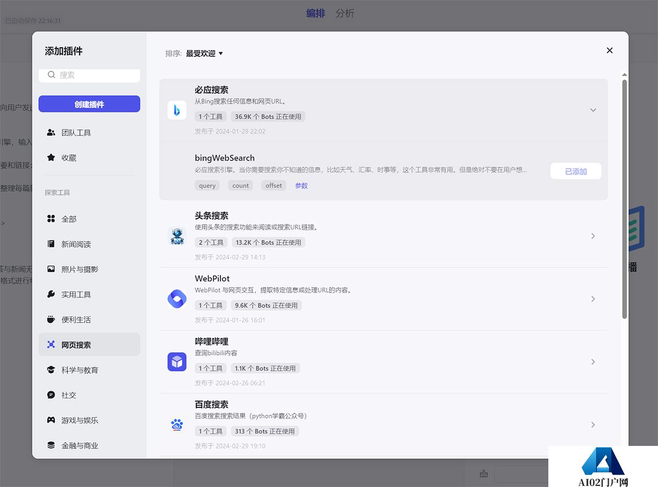Click the plugin list vertical scrollbar
Viewport: 658px width, 487px height.
click(625, 200)
